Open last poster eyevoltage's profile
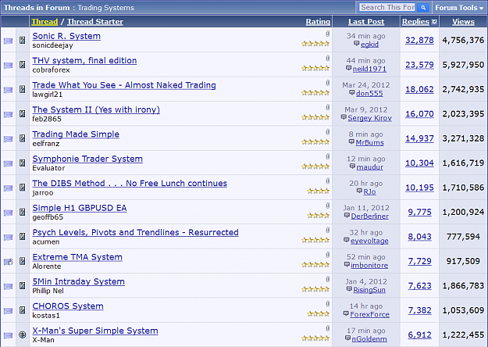This screenshot has width=488, height=347. tap(369, 241)
